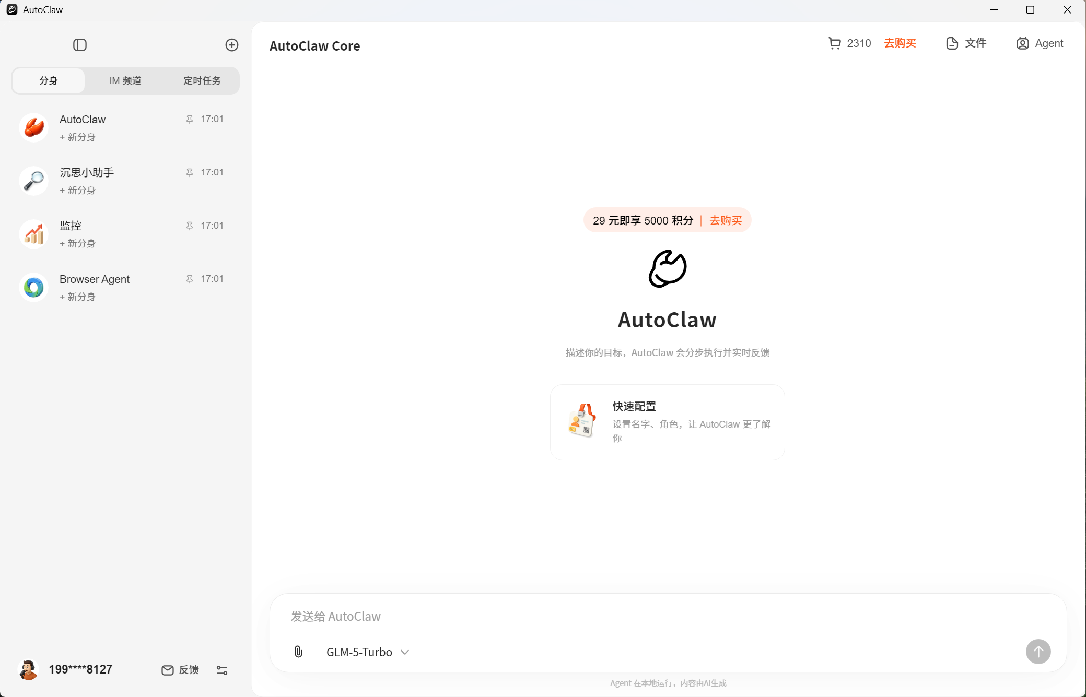Select the 沉思小助手 magnifier avatar
Image resolution: width=1086 pixels, height=697 pixels.
tap(34, 181)
